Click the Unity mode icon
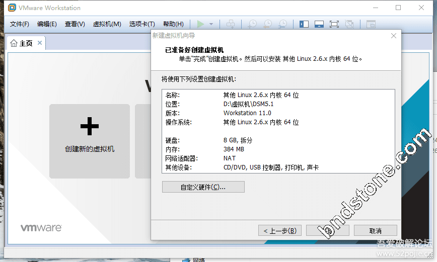 [349, 24]
